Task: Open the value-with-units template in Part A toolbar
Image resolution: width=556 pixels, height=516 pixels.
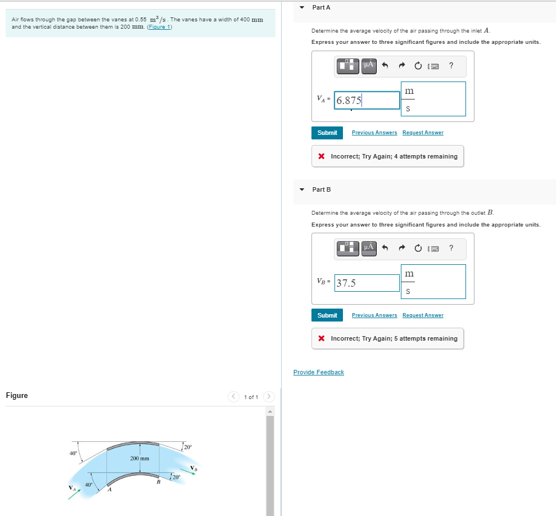Action: [347, 66]
